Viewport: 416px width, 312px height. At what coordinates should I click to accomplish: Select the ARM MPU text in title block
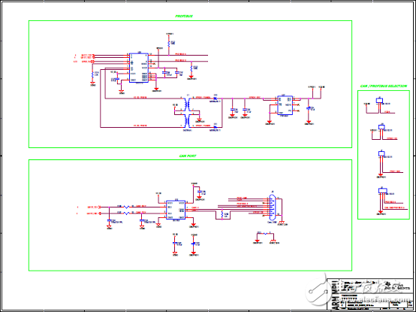(x=336, y=295)
